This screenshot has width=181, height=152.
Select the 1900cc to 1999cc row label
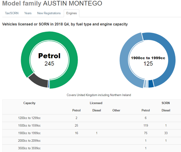click(29, 133)
